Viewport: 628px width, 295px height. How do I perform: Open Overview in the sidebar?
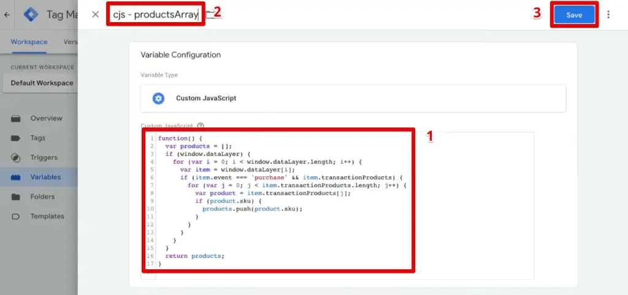coord(46,118)
